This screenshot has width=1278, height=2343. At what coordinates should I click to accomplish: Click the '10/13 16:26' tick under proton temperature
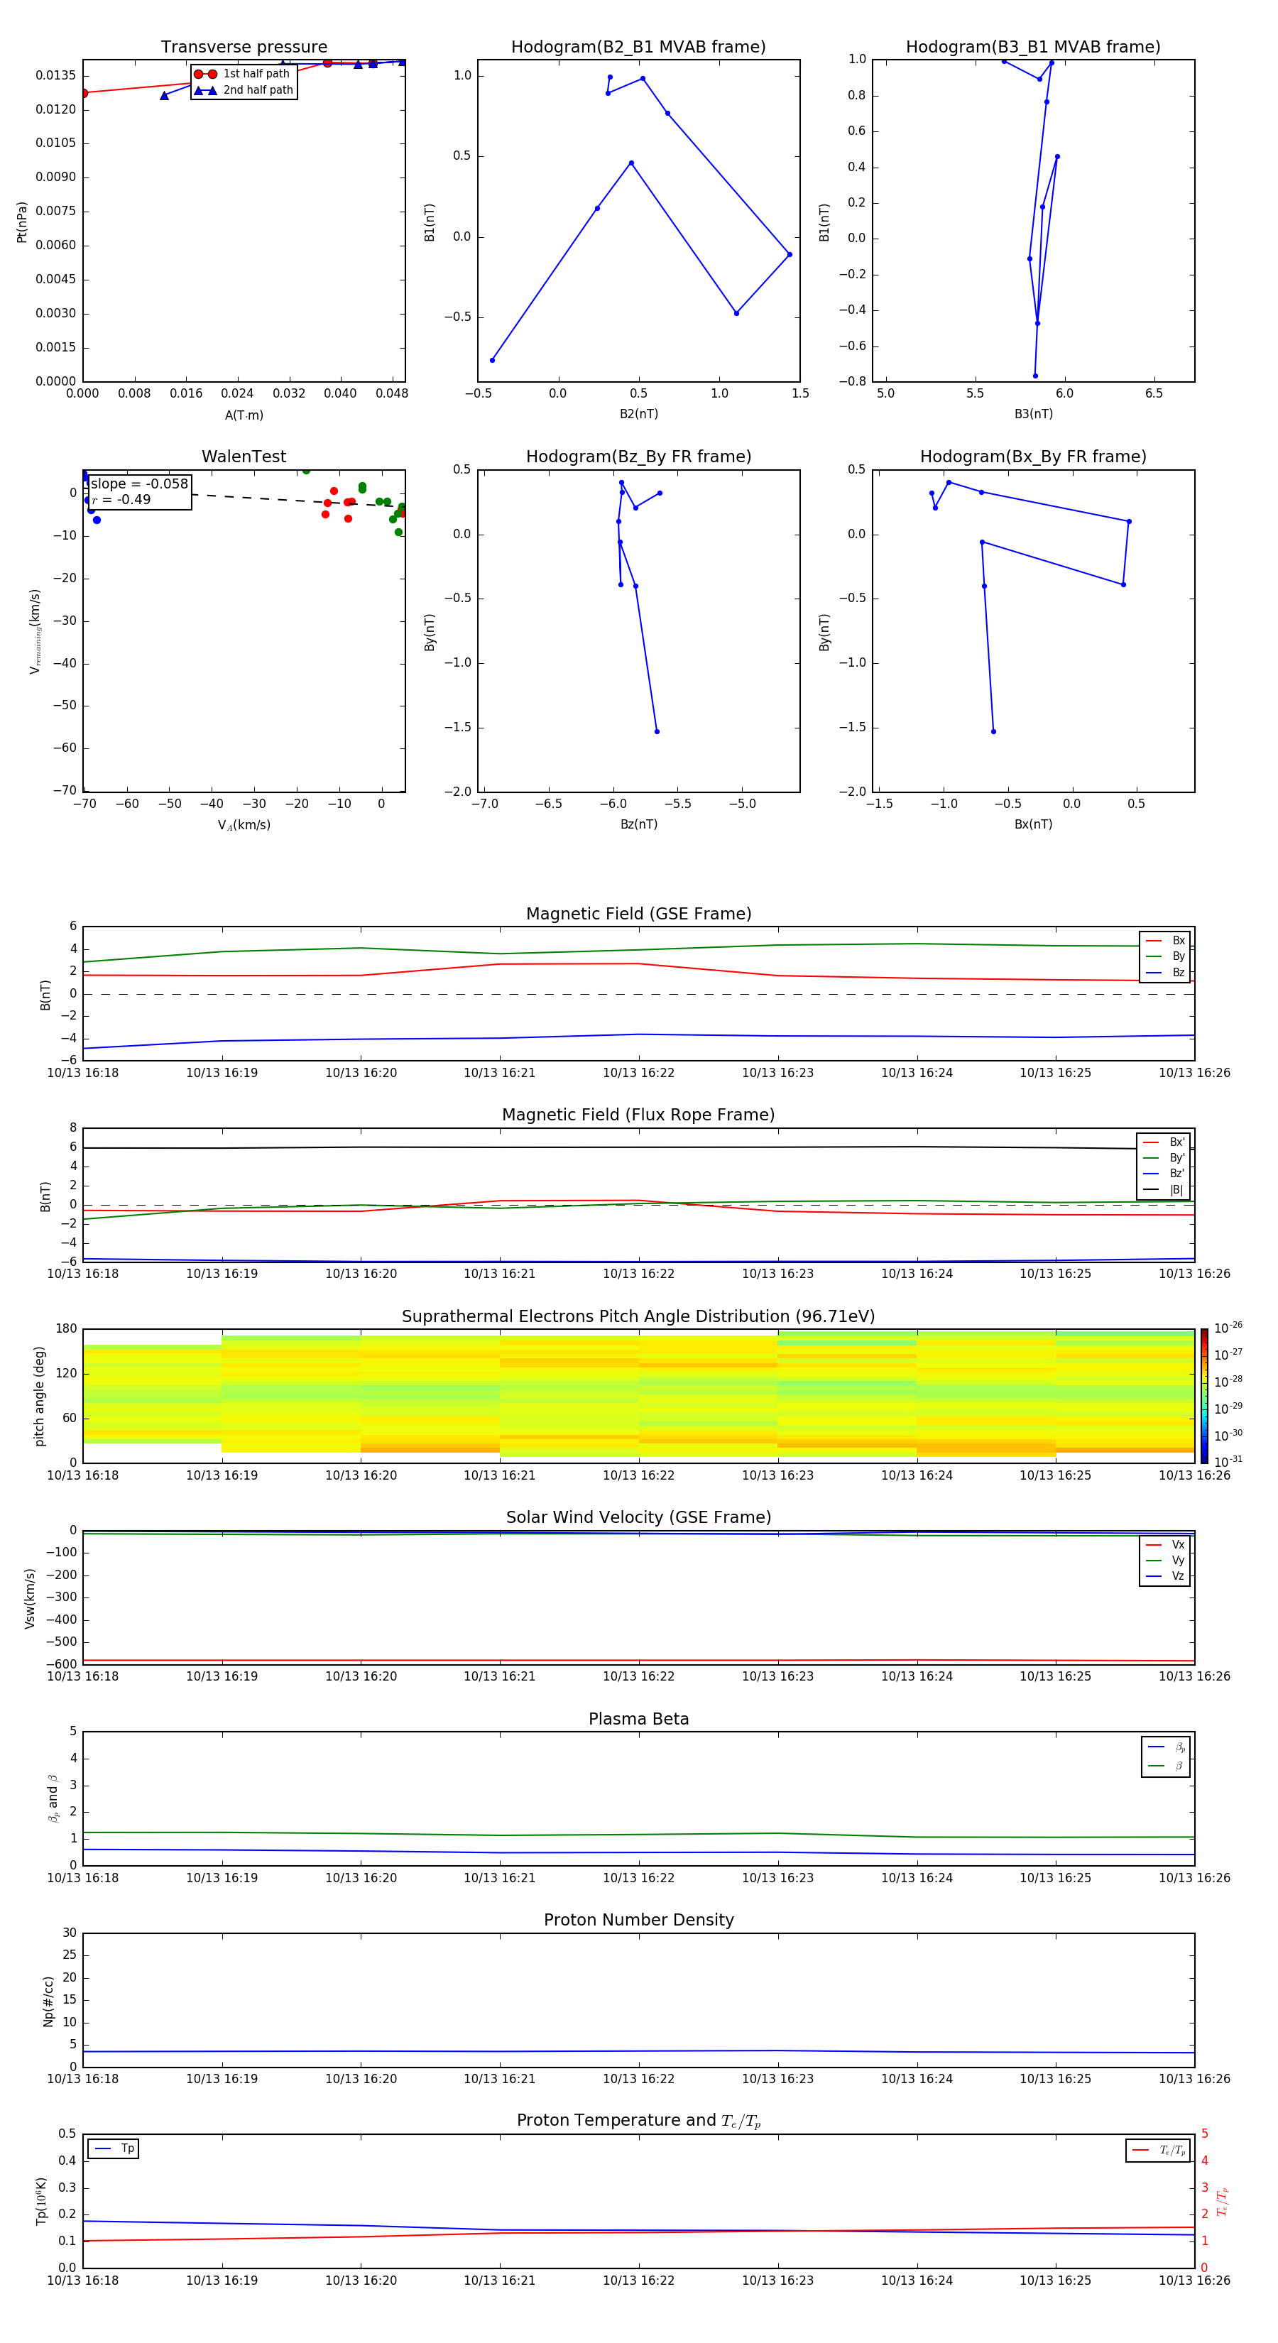(x=1194, y=2281)
